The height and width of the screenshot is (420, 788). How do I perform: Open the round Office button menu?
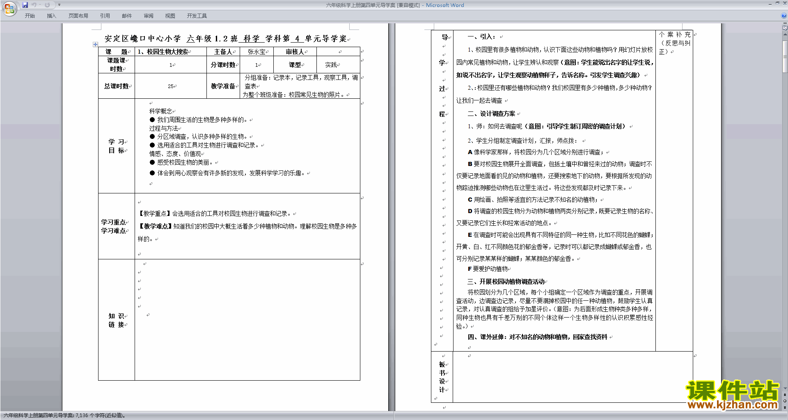tap(9, 8)
